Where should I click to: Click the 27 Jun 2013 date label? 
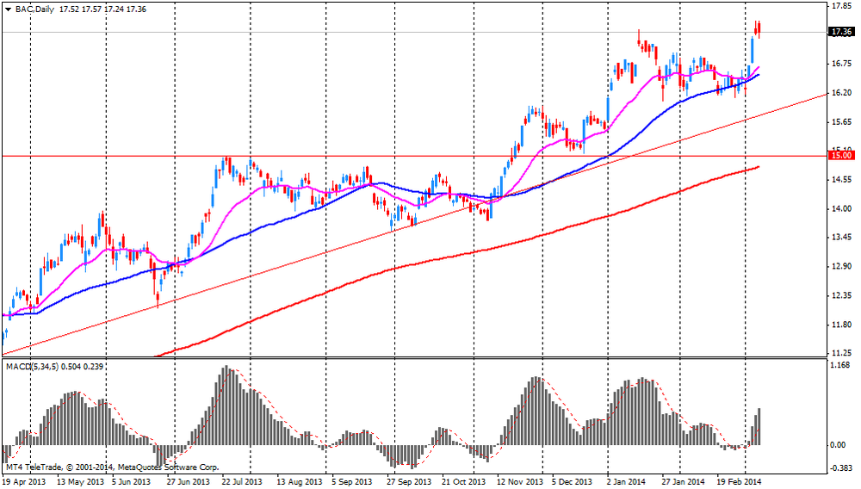point(189,482)
